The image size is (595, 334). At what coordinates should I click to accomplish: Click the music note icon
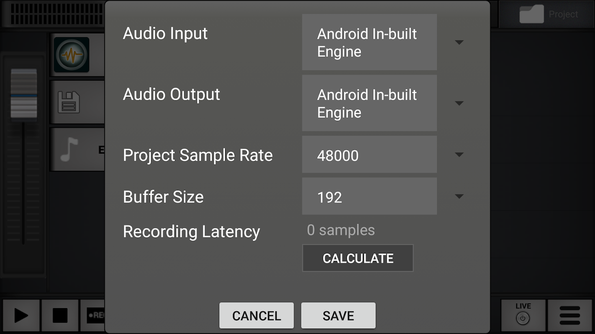click(x=69, y=149)
